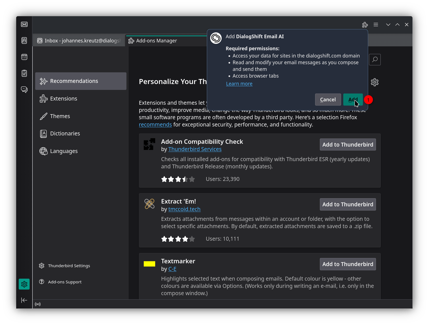Click the star rating for Compatibility Check
Screen dimensions: 429x325
pos(178,179)
